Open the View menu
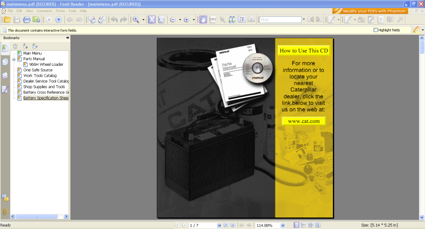 [29, 11]
